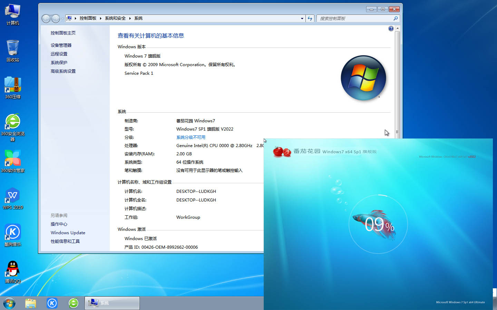Screen dimensions: 497x310
Task: Launch the 腾讯QQ desktop shortcut
Action: [x=13, y=272]
